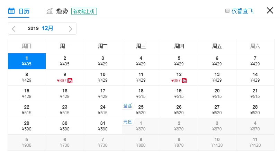The width and height of the screenshot is (280, 155).
Task: Click the calendar icon beside 日历
Action: click(x=11, y=11)
